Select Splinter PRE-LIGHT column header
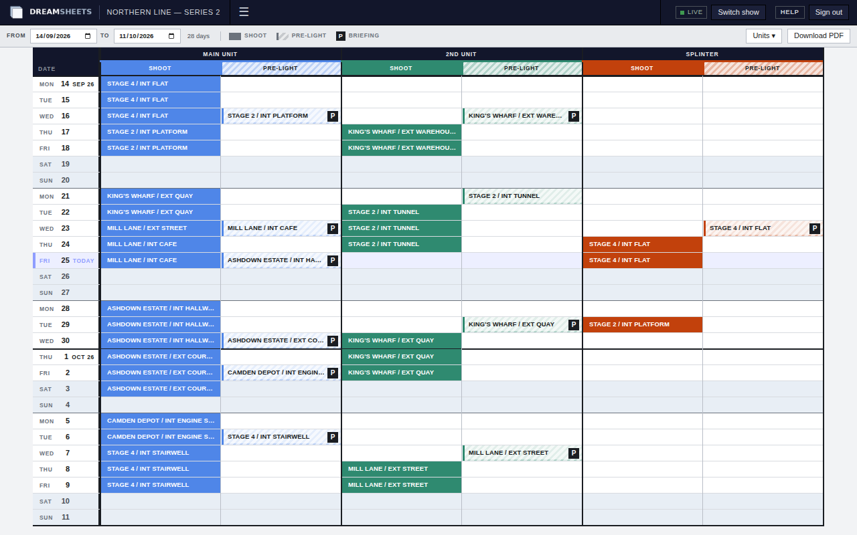Viewport: 857px width, 535px height. 763,68
